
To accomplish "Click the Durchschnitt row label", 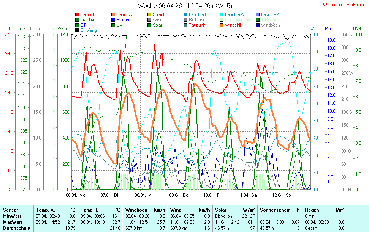I will (16, 228).
